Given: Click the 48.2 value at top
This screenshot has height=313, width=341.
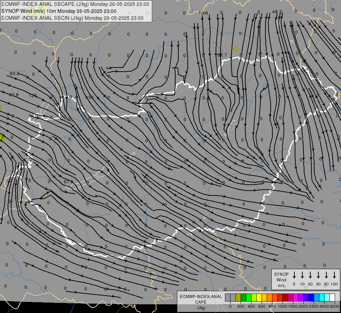Looking at the screenshot, I should coord(277,11).
